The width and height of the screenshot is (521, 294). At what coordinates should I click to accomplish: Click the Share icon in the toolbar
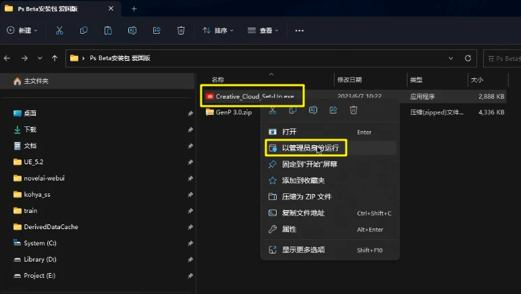point(157,30)
